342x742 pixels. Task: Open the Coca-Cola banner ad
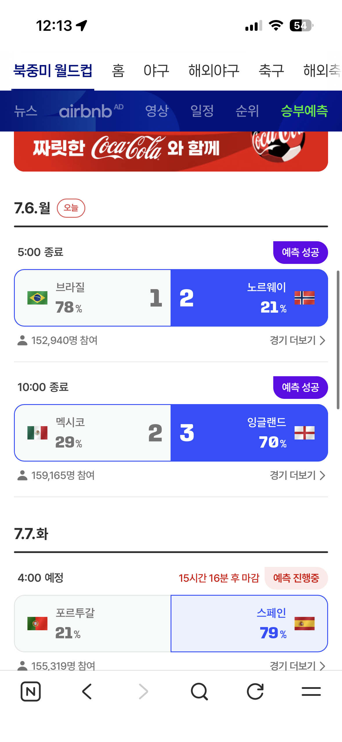click(x=171, y=151)
